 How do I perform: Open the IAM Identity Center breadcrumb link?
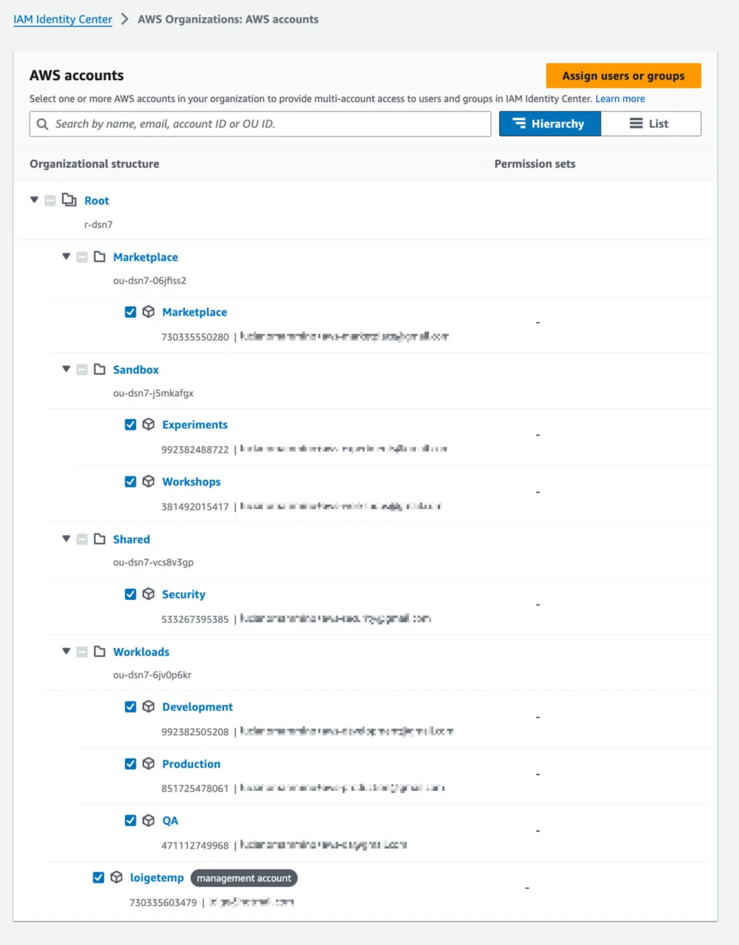coord(62,19)
